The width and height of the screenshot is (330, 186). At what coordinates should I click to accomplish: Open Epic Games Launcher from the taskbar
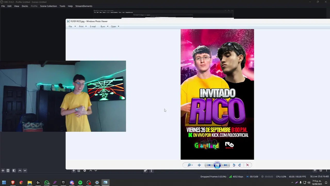tap(63, 183)
